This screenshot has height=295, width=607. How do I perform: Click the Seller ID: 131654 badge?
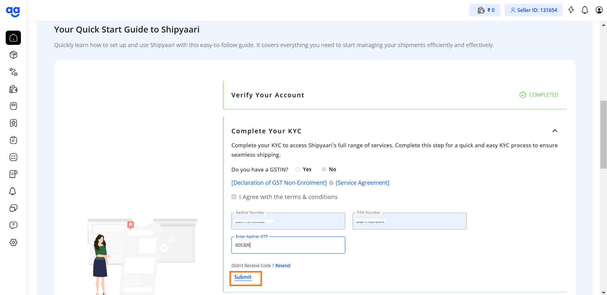(x=534, y=10)
